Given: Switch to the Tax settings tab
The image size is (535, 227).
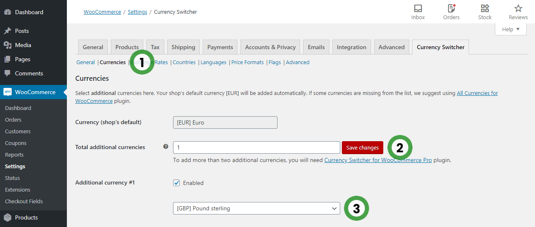Looking at the screenshot, I should click(155, 47).
